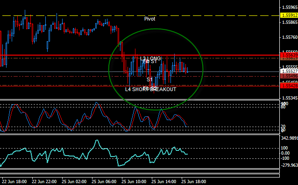Click the -100 level on the lower indicator scale

tap(285, 158)
